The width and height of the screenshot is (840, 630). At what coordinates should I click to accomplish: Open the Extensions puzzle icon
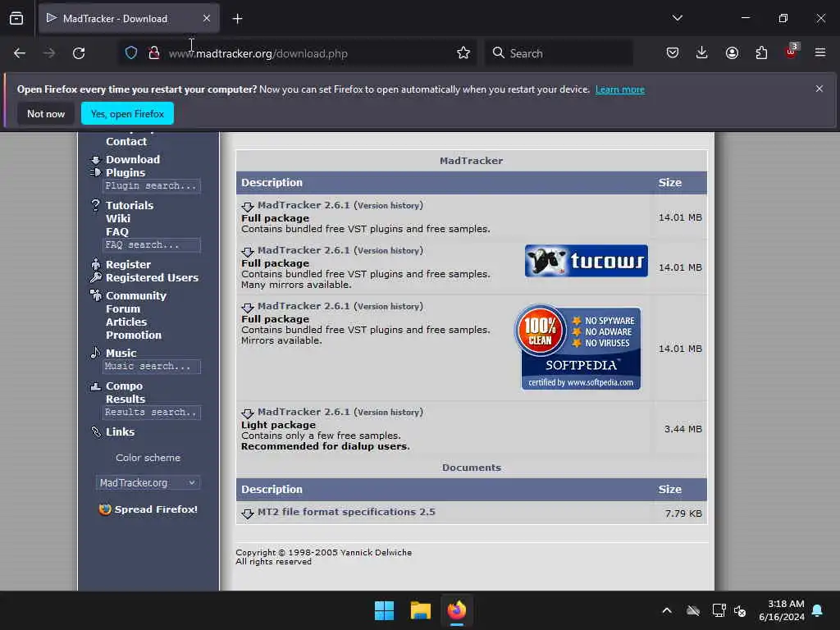[x=761, y=52]
